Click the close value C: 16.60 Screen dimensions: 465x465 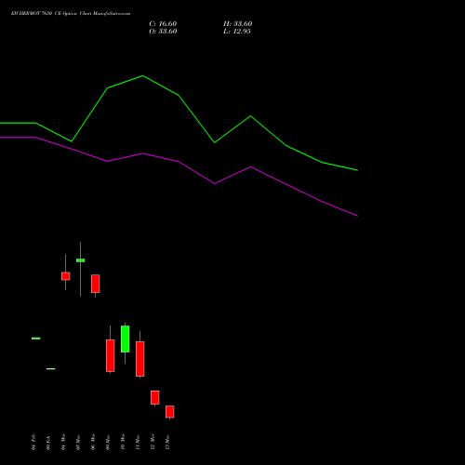(x=163, y=24)
